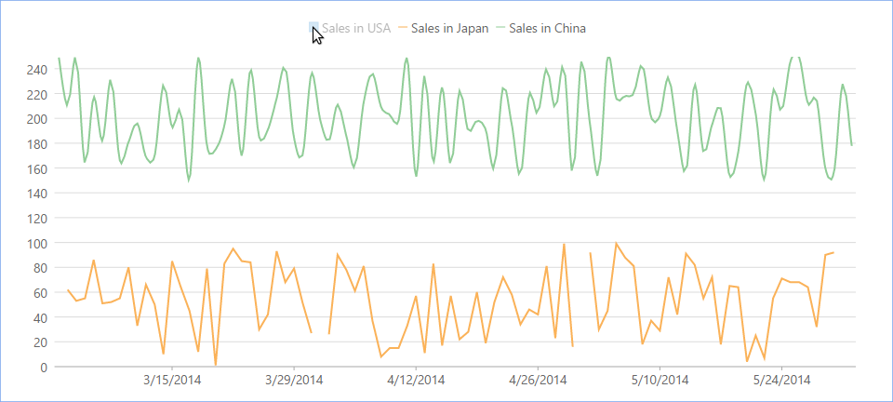The height and width of the screenshot is (402, 893).
Task: Select the 4/26/2014 date on the axis
Action: [538, 380]
